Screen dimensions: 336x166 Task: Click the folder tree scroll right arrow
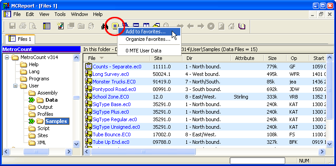click(69, 152)
